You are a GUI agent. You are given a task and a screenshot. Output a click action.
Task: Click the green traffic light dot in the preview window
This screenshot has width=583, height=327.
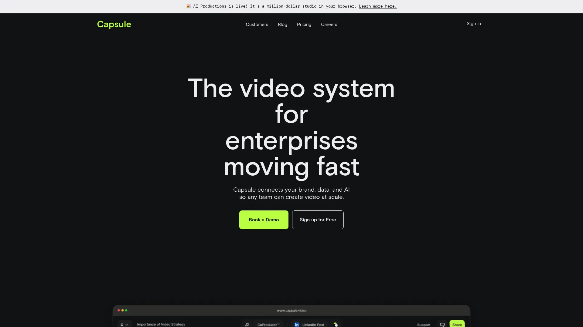pos(126,310)
